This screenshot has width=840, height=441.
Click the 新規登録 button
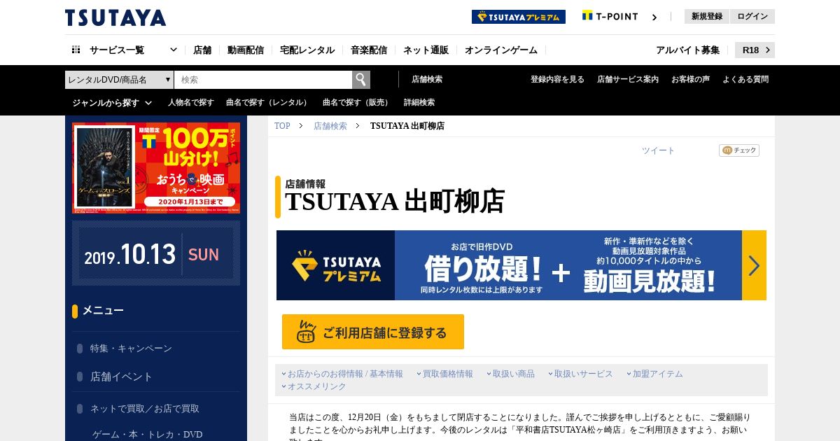[707, 16]
